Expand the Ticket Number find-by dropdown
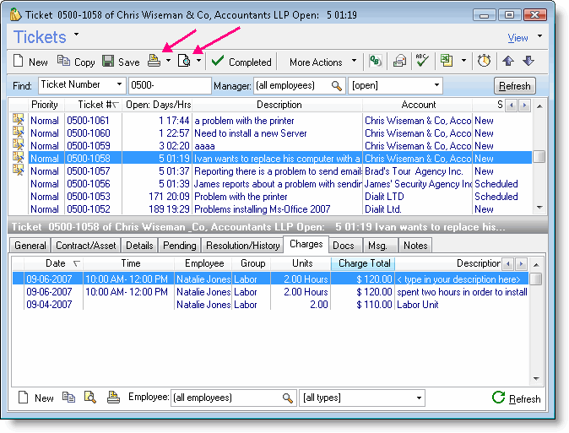Image resolution: width=569 pixels, height=433 pixels. pos(118,85)
